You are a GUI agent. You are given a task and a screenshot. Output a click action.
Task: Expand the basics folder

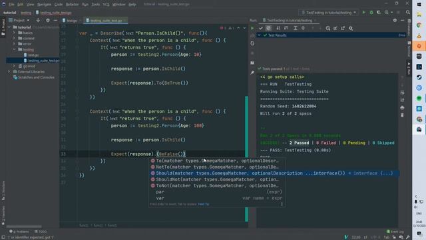(x=14, y=33)
